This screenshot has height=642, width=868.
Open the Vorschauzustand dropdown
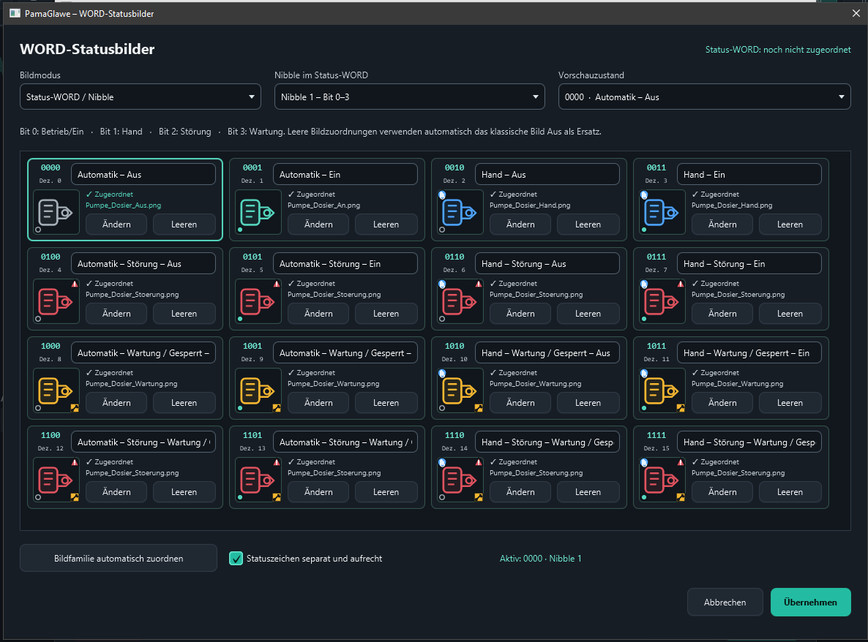pyautogui.click(x=704, y=97)
